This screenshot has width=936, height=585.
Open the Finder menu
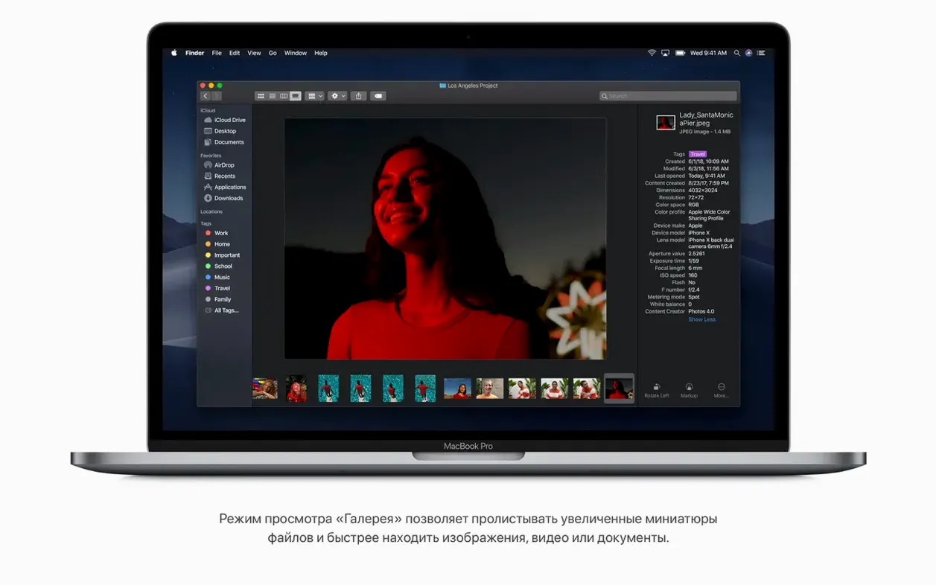click(x=194, y=53)
